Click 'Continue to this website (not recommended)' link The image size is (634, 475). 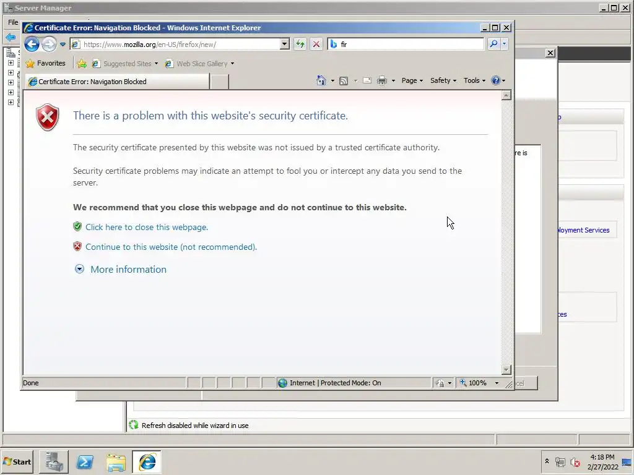point(171,247)
